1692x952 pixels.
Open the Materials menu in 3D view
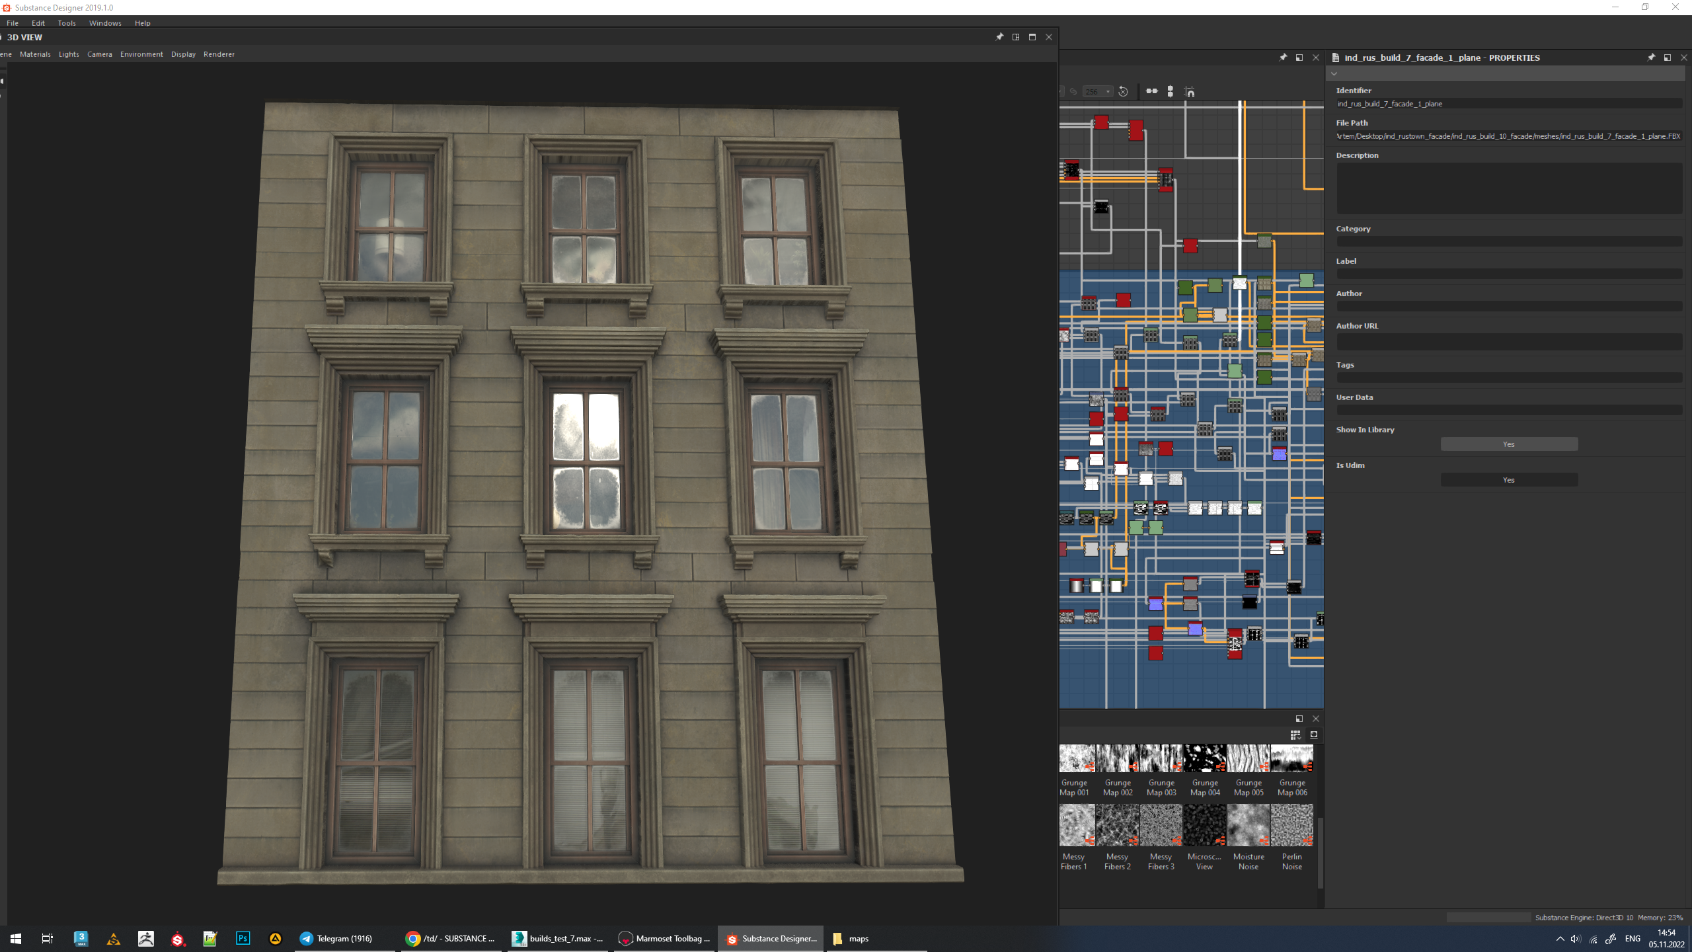(x=35, y=54)
